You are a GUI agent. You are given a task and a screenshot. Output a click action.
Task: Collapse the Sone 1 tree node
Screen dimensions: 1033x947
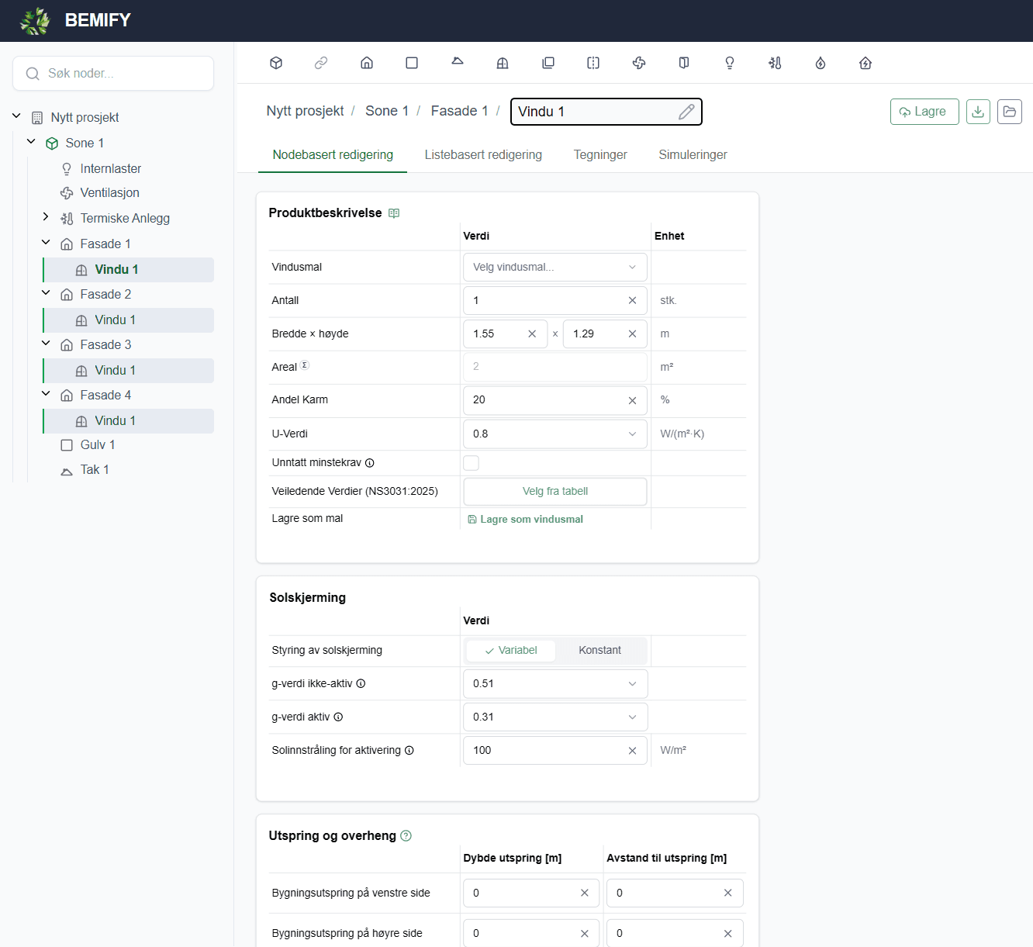[x=31, y=142]
